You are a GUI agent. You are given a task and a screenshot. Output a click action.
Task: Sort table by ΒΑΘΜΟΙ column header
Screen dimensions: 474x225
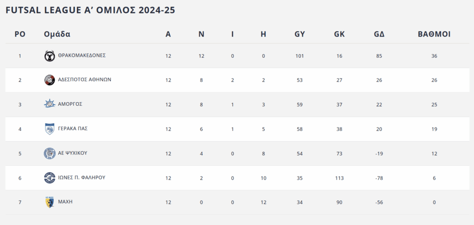pyautogui.click(x=434, y=34)
